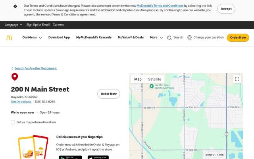Expand the More menu chevron
The height and width of the screenshot is (159, 254).
coord(161,38)
